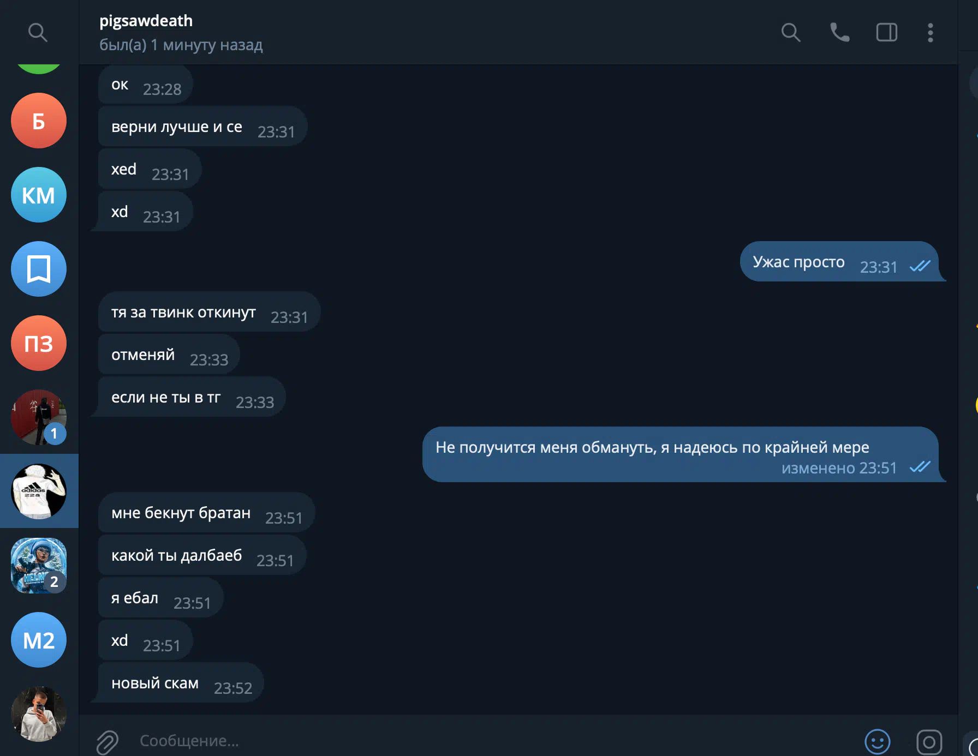Select the М2 chat avatar
Image resolution: width=978 pixels, height=756 pixels.
39,640
